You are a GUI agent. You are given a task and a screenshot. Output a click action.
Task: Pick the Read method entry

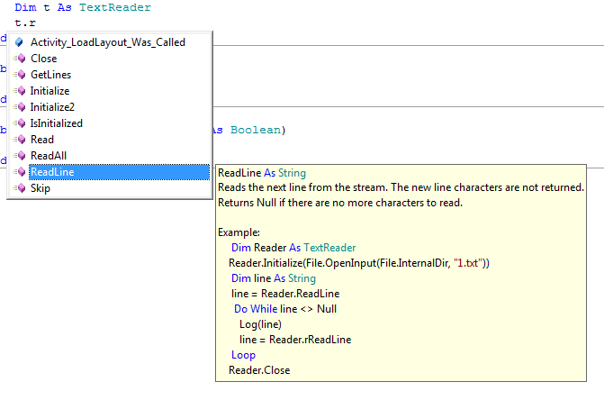point(42,139)
